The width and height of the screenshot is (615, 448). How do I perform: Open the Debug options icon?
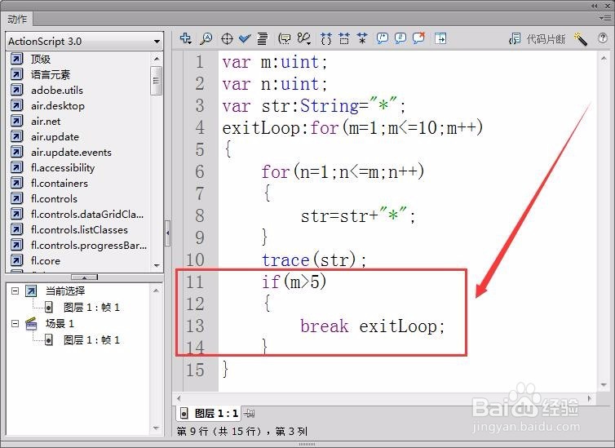(x=304, y=38)
